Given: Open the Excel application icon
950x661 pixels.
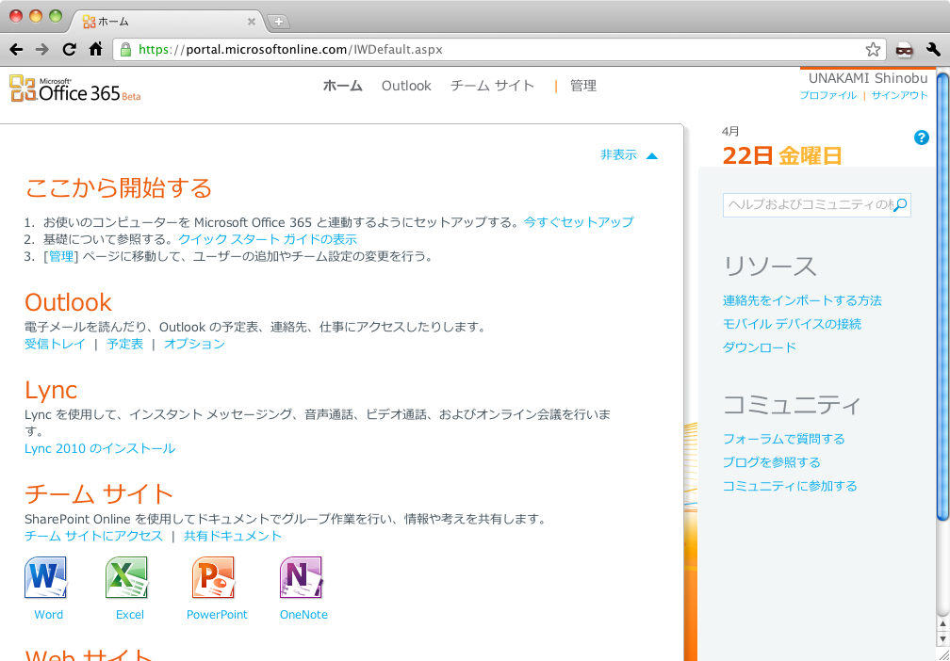Looking at the screenshot, I should pyautogui.click(x=127, y=578).
